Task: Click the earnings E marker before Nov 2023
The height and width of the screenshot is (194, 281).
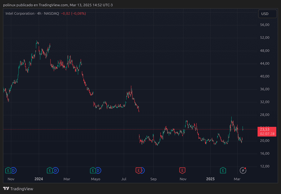Action: (8, 170)
